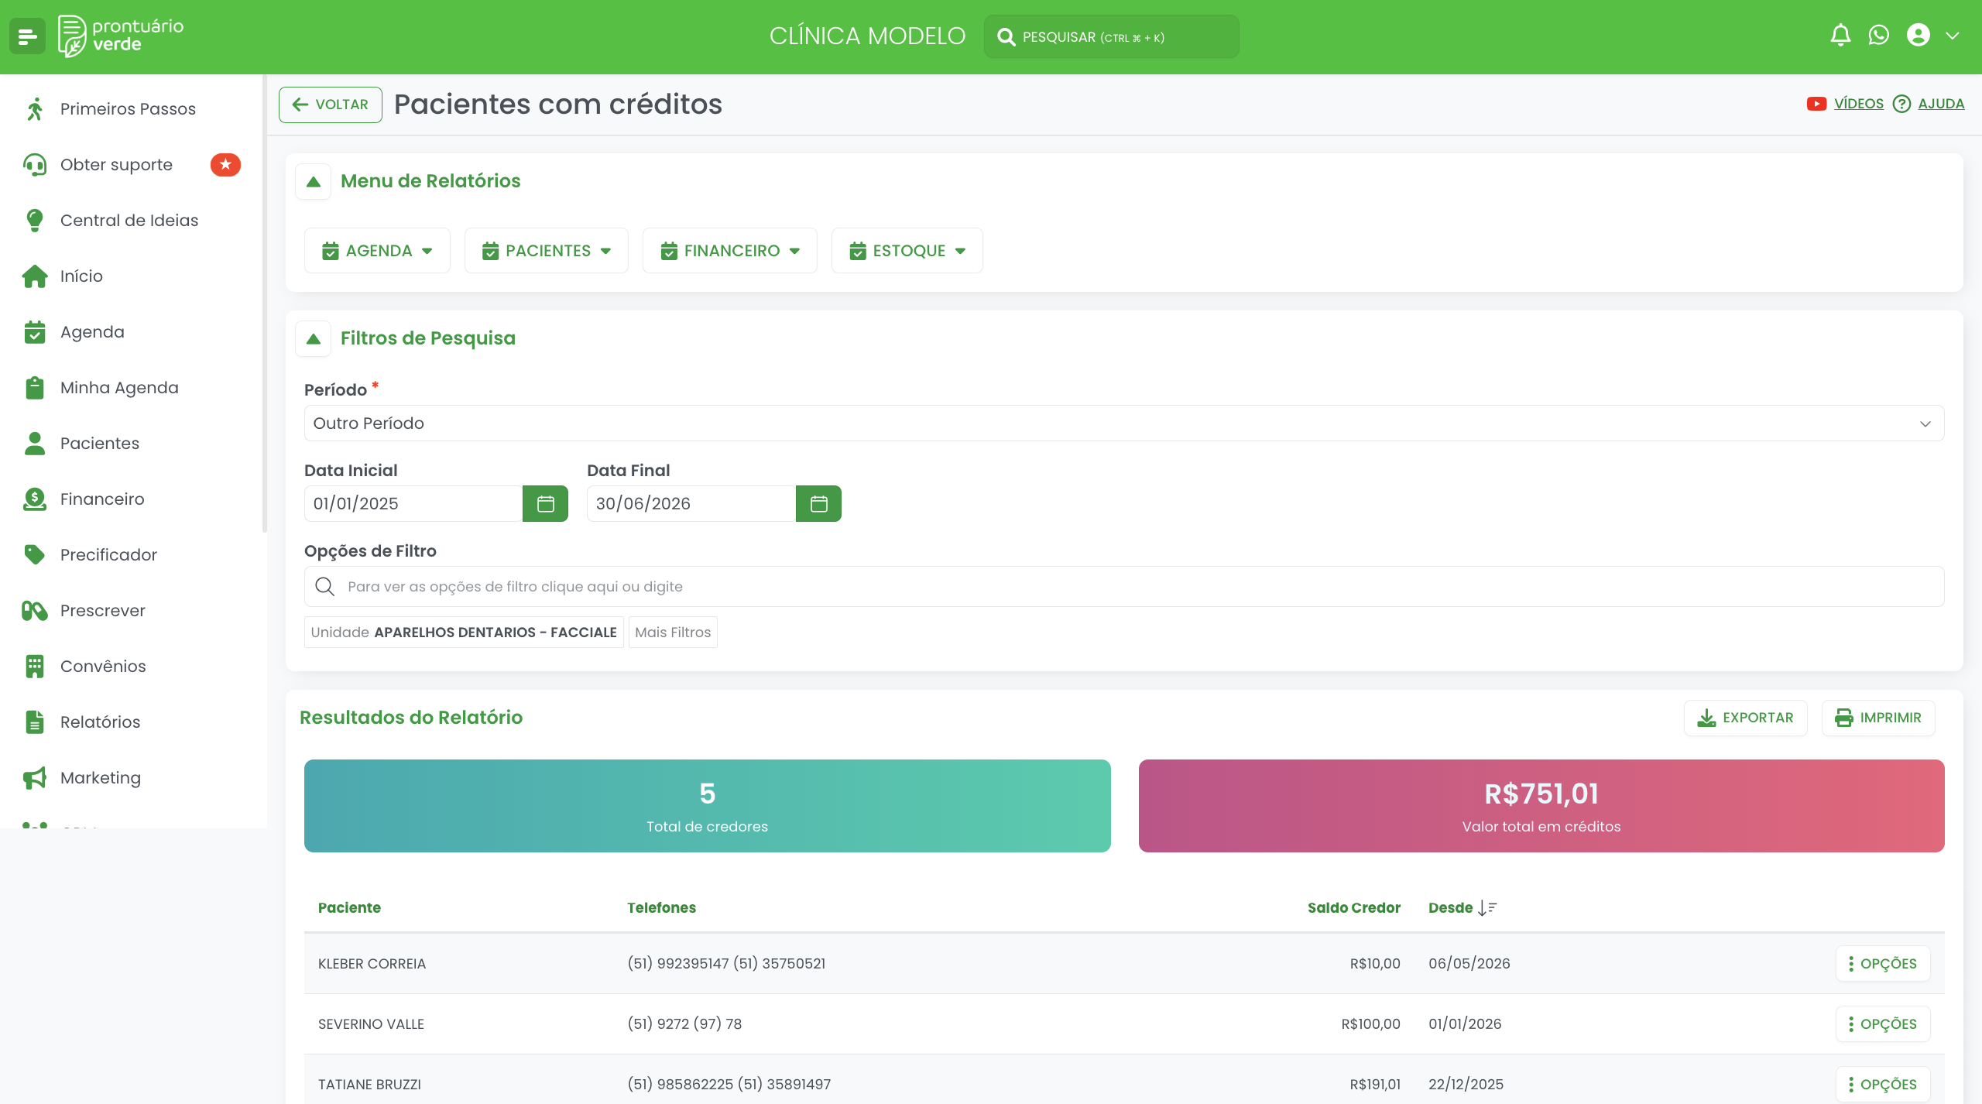1982x1104 pixels.
Task: Sort results by the Desde sort icon
Action: (1487, 908)
